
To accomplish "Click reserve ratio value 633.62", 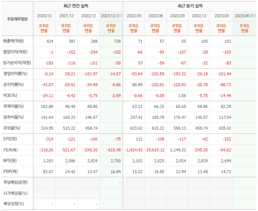I will pyautogui.click(x=136, y=128).
